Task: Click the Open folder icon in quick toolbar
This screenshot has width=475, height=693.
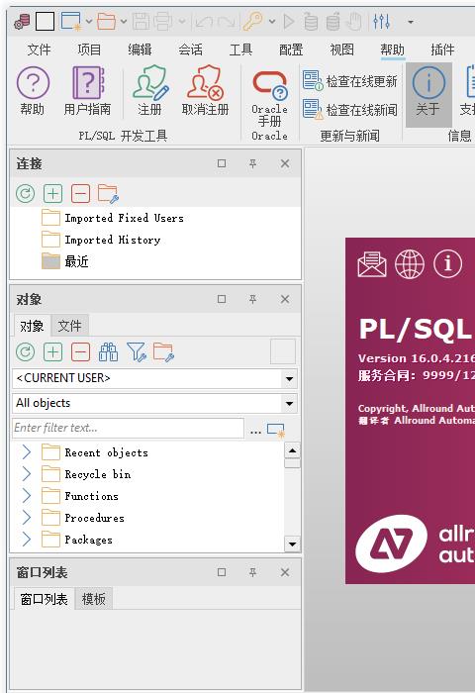Action: pos(107,21)
